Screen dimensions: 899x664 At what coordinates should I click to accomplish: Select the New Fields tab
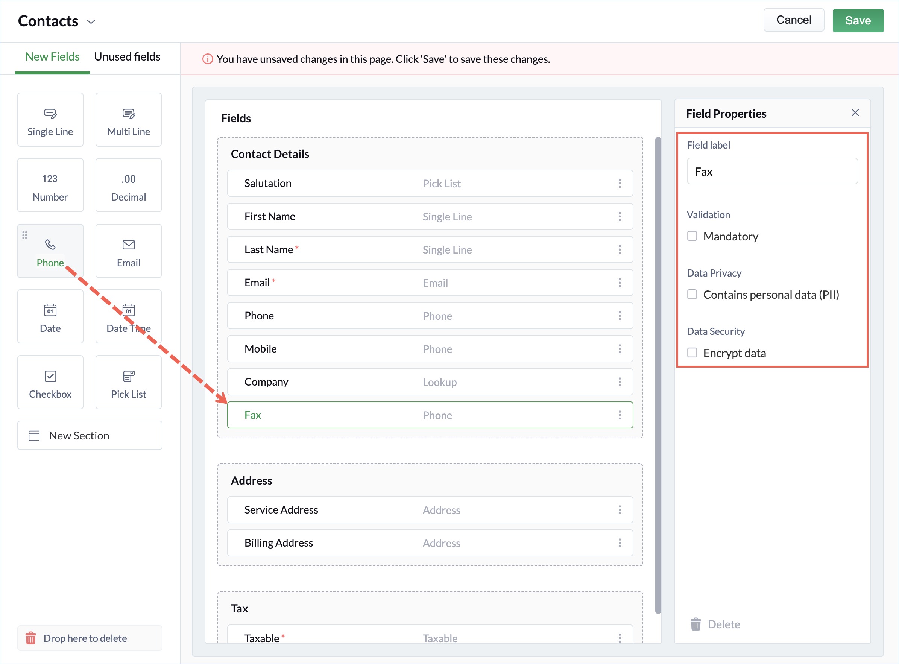[52, 57]
